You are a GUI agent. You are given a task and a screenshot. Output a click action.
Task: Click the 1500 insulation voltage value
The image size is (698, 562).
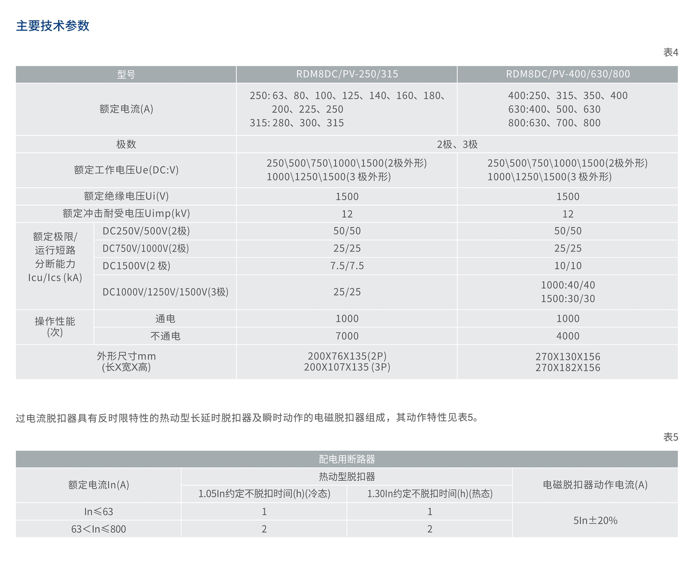347,196
